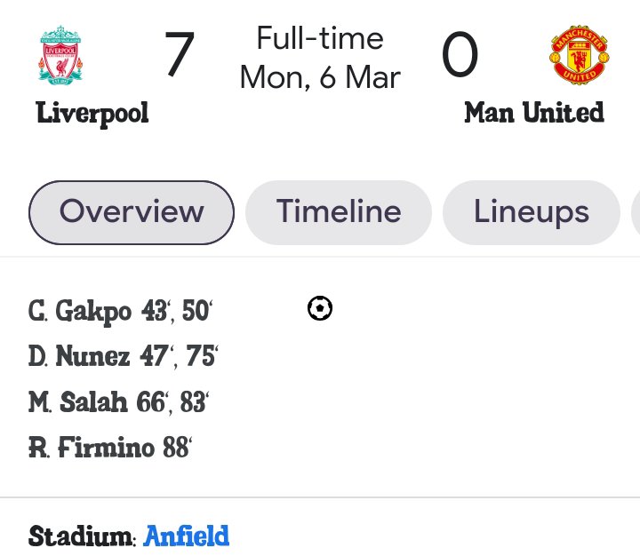
Task: Select goalscorer name C. Gakpo
Action: tap(83, 312)
